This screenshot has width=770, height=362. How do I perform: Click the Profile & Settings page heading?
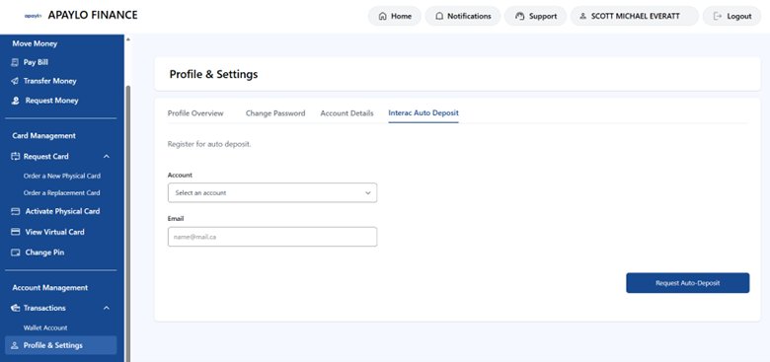[213, 75]
